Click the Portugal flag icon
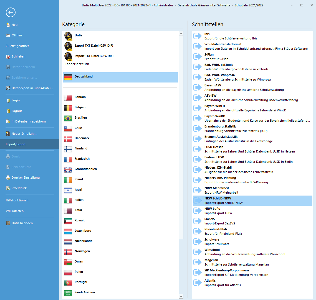The image size is (316, 300). tap(68, 283)
